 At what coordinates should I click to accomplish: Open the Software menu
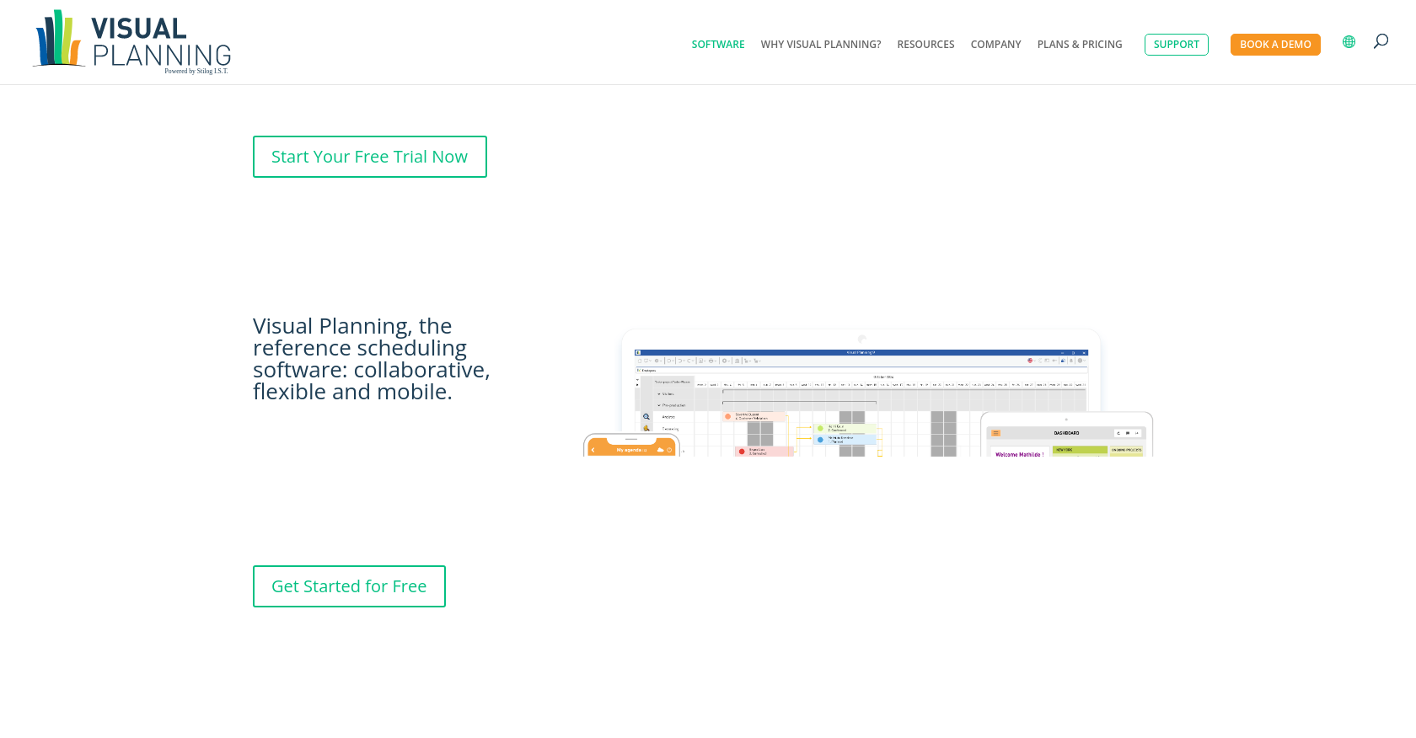pos(718,45)
